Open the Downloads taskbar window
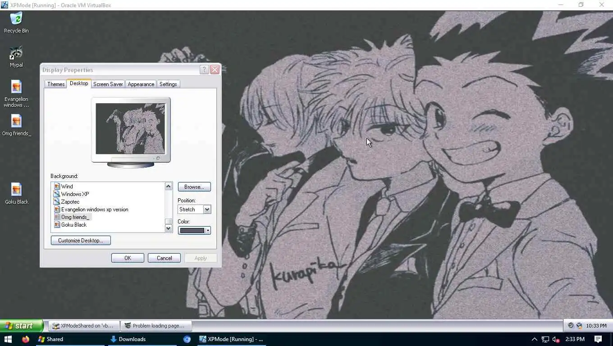 click(142, 339)
